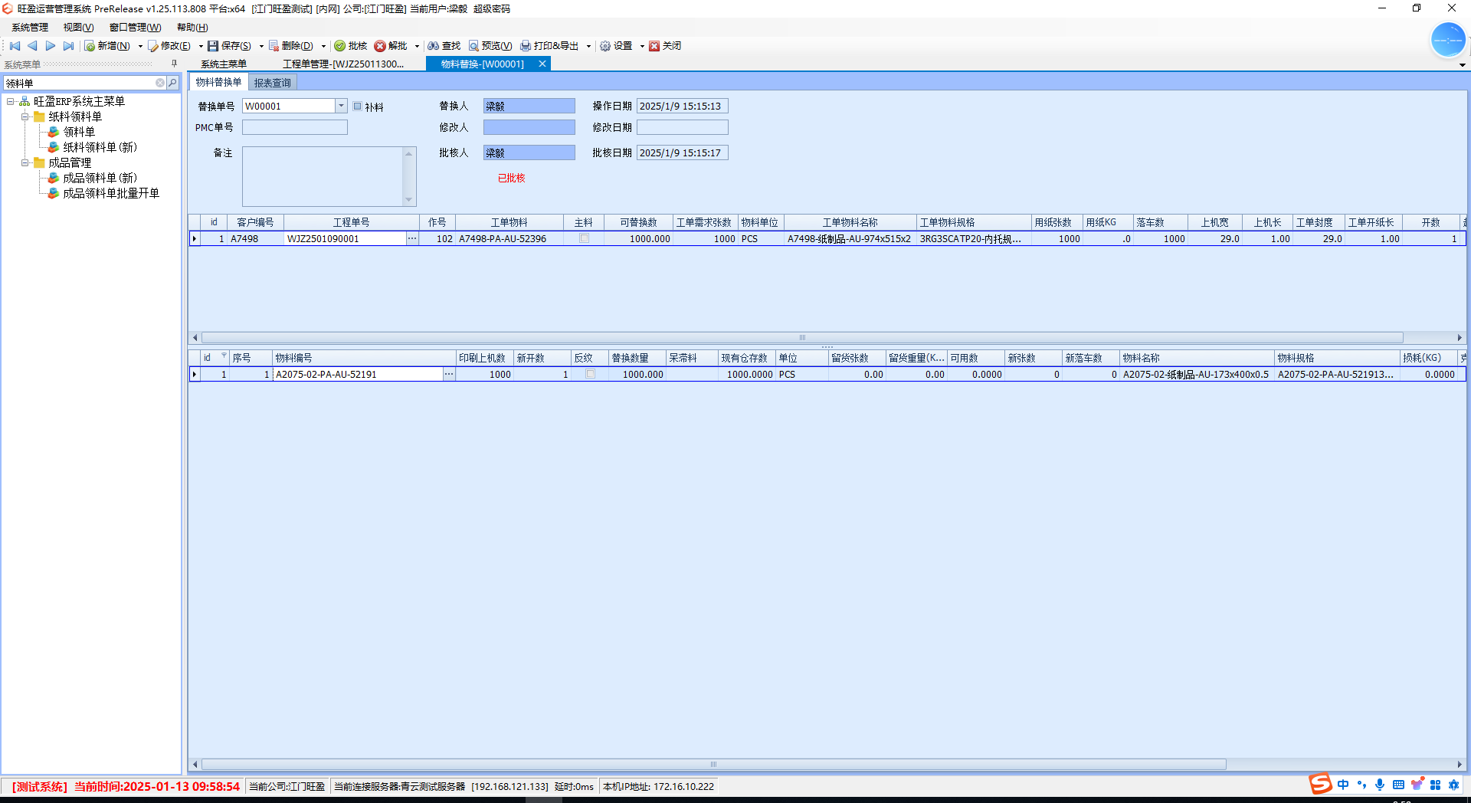Select the 物料替换单 tab
This screenshot has width=1471, height=803.
pos(218,82)
